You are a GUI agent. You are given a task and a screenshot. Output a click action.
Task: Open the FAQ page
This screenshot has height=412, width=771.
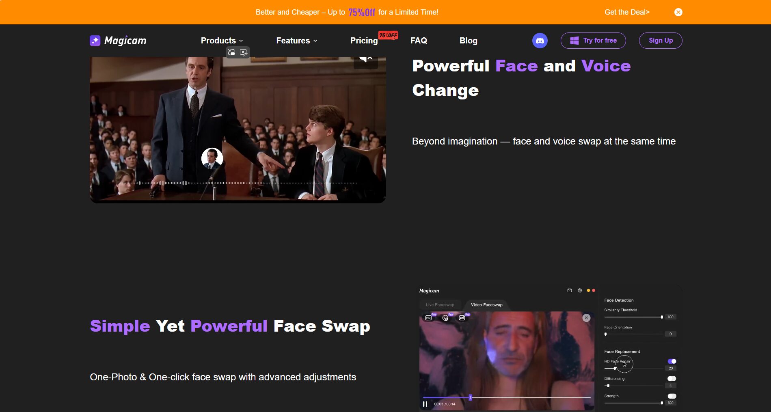click(x=419, y=41)
